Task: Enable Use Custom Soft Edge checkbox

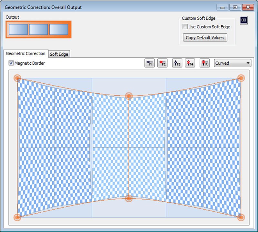Action: point(185,27)
